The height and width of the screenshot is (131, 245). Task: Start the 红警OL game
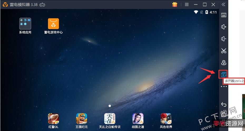[53, 119]
